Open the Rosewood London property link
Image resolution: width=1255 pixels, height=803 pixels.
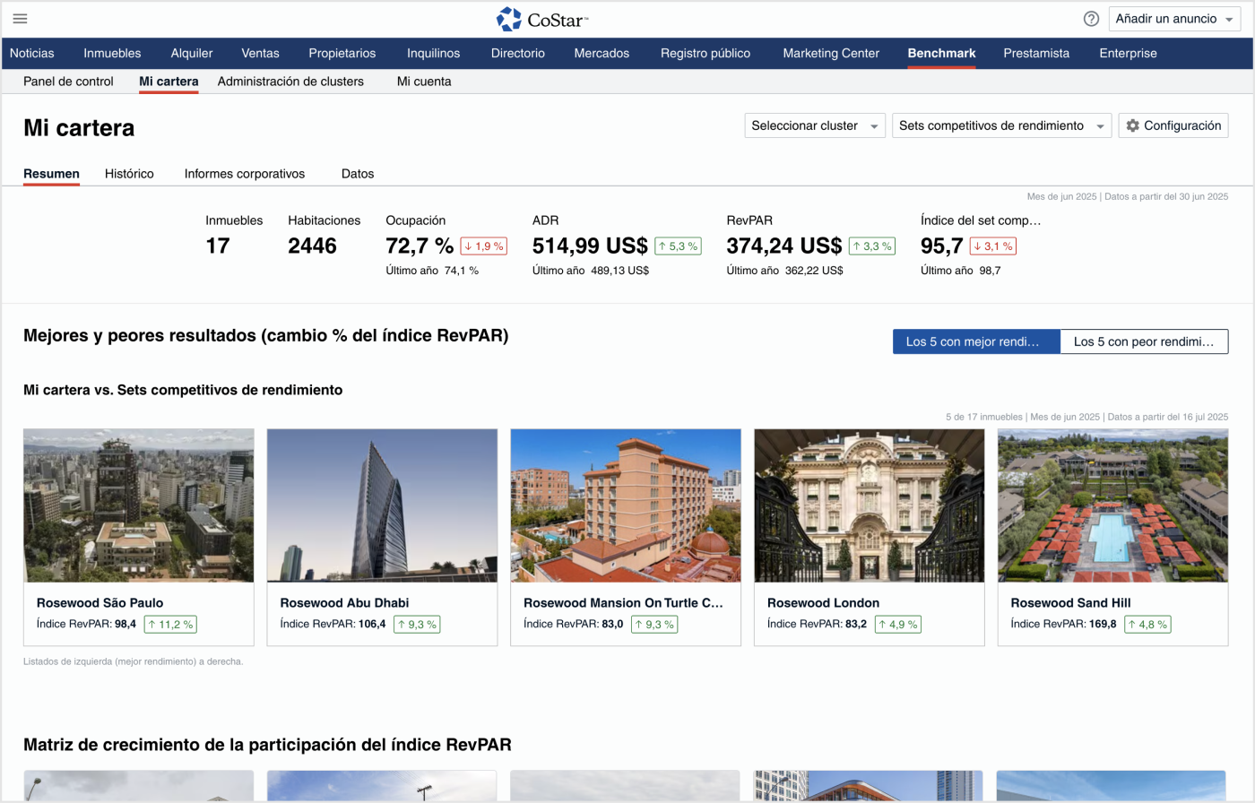pos(823,603)
